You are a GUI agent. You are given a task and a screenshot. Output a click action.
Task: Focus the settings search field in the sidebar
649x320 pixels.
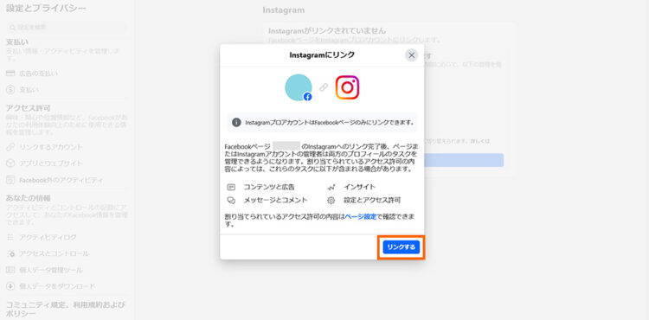point(67,28)
